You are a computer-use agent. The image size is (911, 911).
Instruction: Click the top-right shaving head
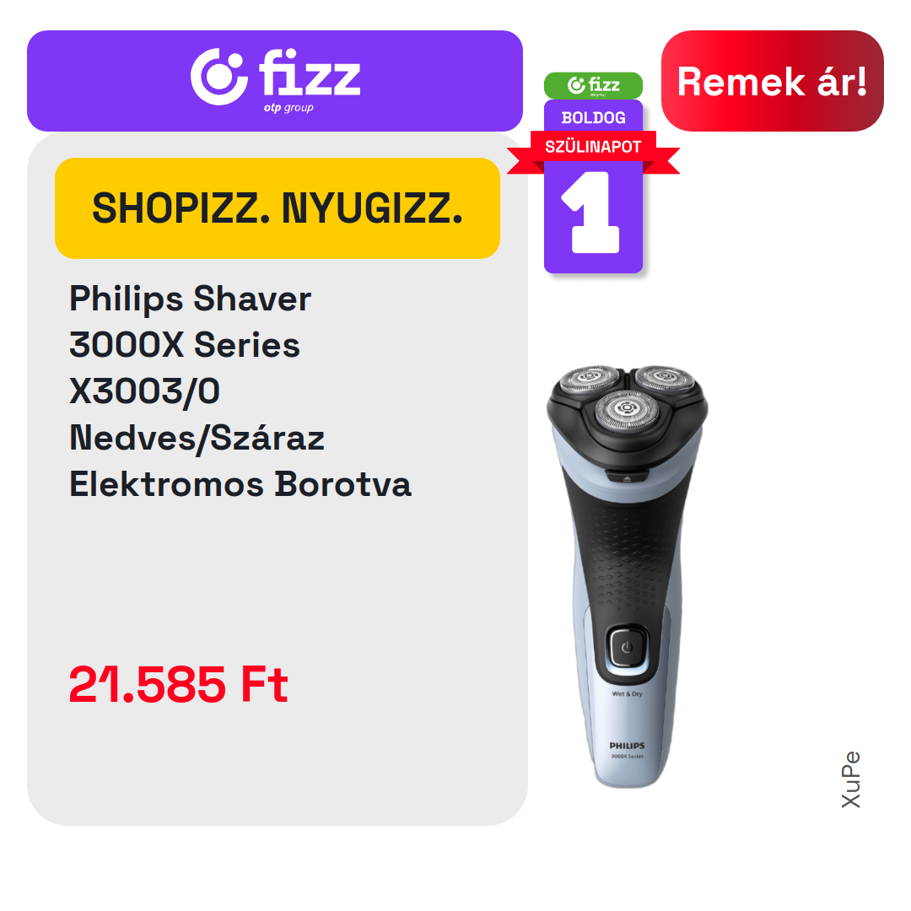coord(665,378)
